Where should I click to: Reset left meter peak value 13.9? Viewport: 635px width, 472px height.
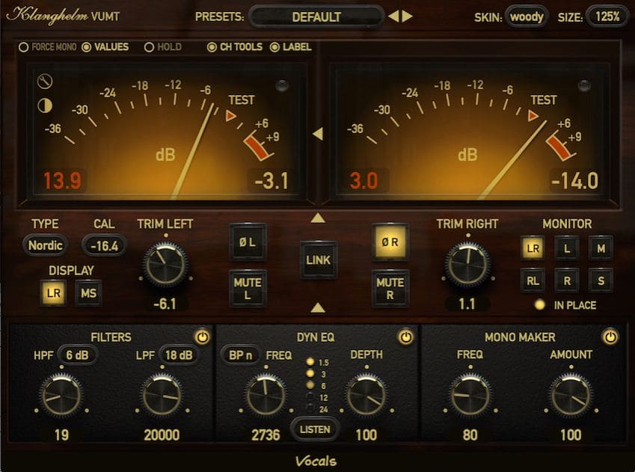click(x=62, y=180)
